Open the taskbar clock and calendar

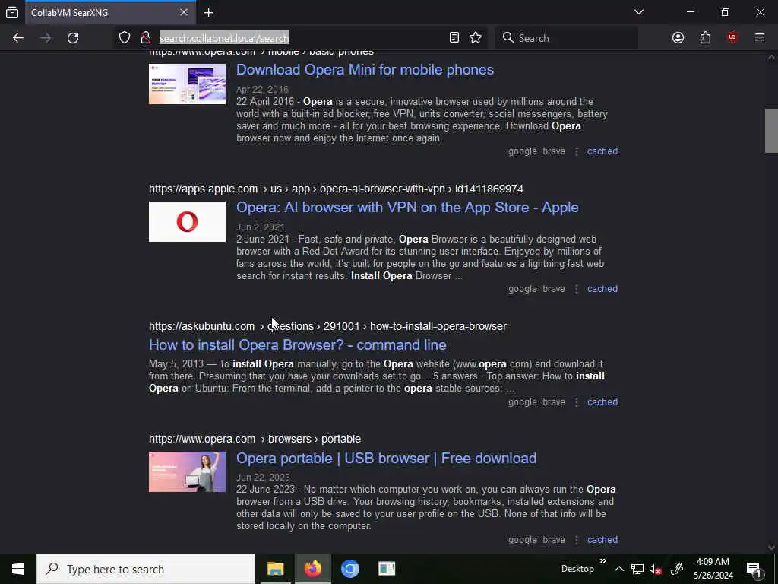coord(713,569)
